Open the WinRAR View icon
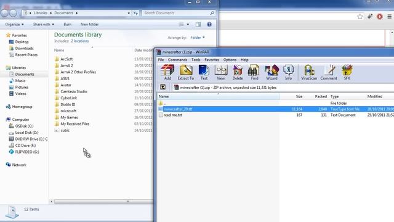The width and height of the screenshot is (394, 222). 220,72
